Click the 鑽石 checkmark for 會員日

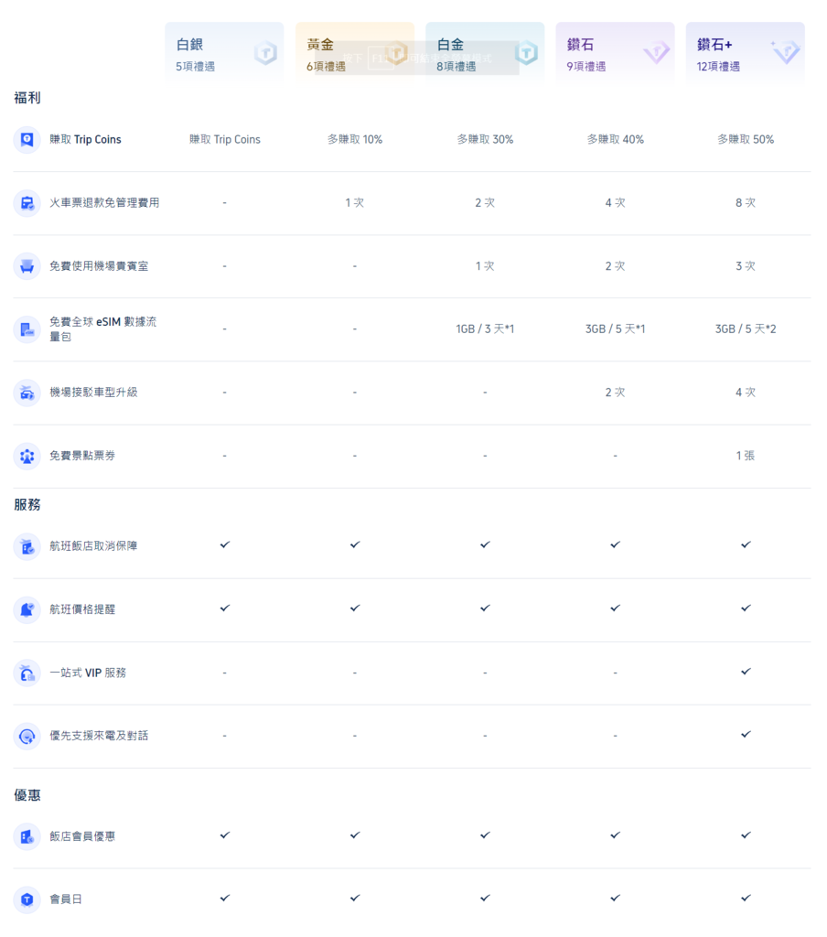615,898
